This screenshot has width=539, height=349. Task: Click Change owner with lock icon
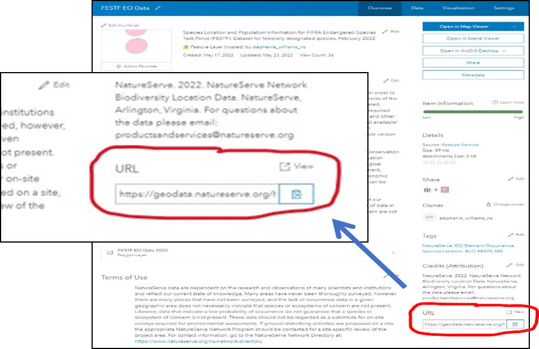(x=505, y=204)
